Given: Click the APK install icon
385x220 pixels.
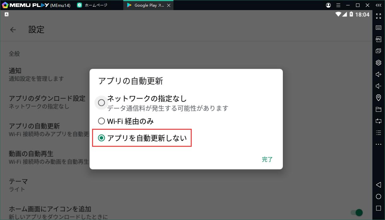Looking at the screenshot, I should tap(378, 39).
